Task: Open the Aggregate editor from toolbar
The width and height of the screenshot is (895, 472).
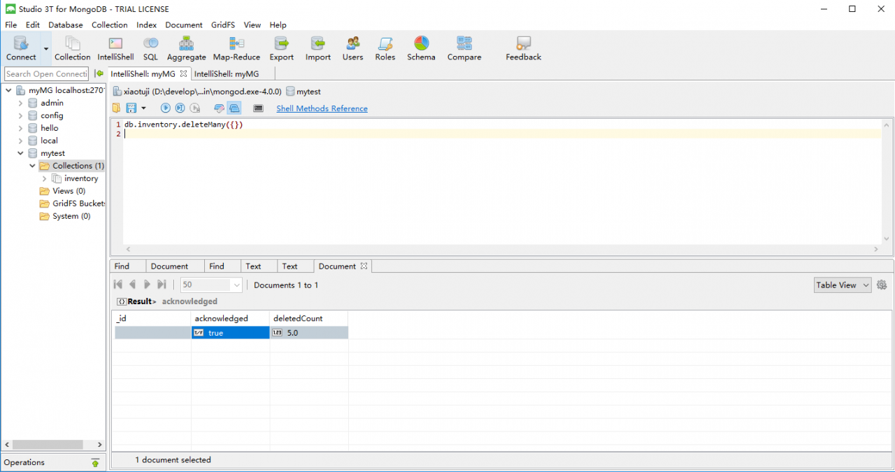Action: click(x=186, y=48)
